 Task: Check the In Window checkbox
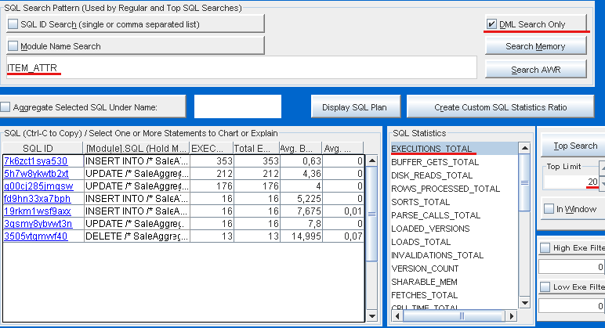(549, 208)
